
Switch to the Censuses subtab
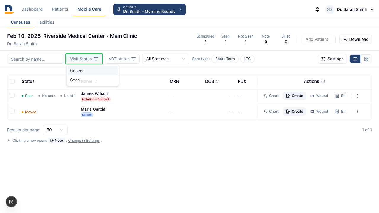20,22
